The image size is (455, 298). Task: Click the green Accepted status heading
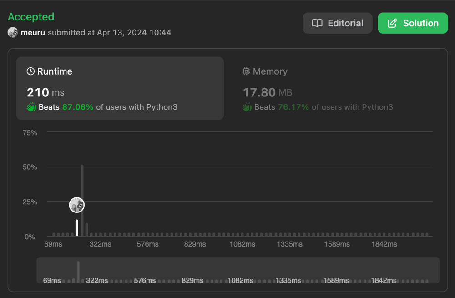tap(31, 17)
